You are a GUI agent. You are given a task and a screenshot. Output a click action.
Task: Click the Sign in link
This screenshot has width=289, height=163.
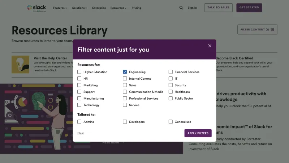tap(192, 8)
